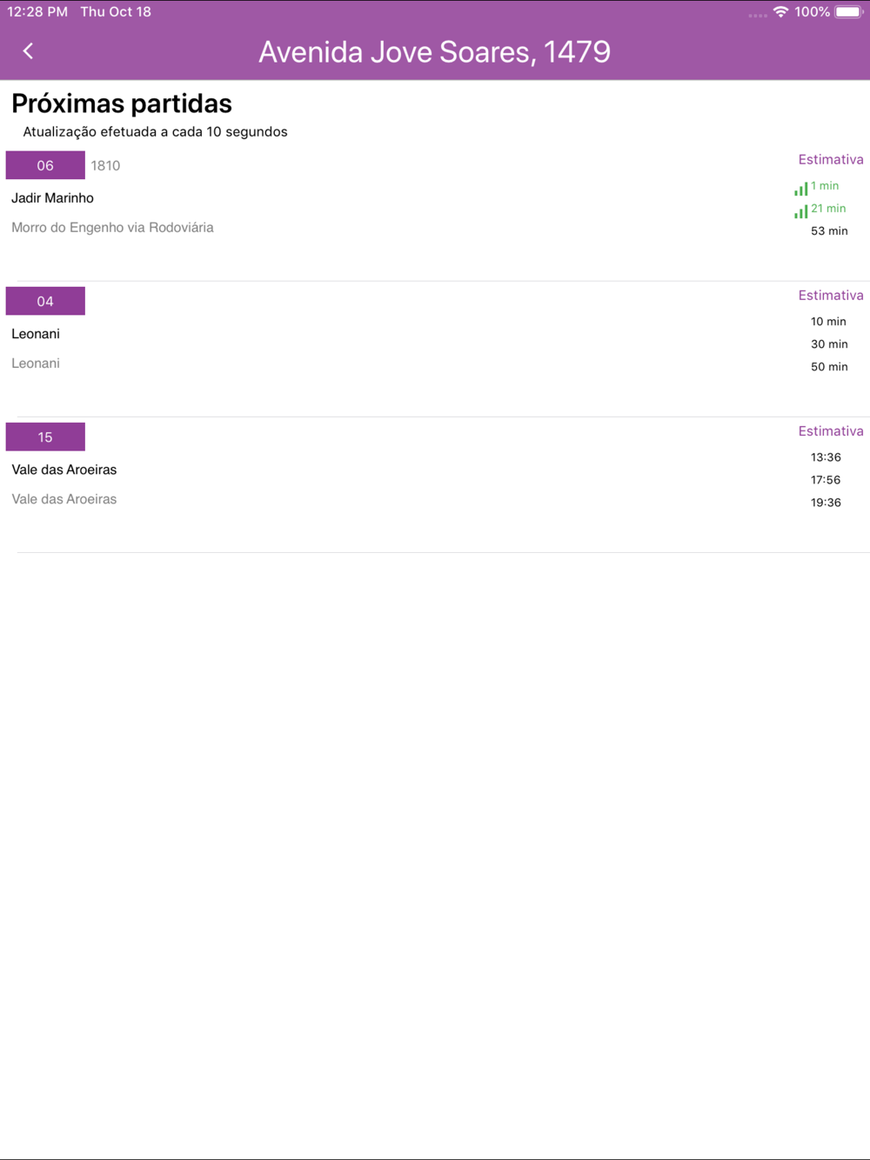Tap the Wi-Fi status icon
Viewport: 870px width, 1160px height.
point(780,12)
